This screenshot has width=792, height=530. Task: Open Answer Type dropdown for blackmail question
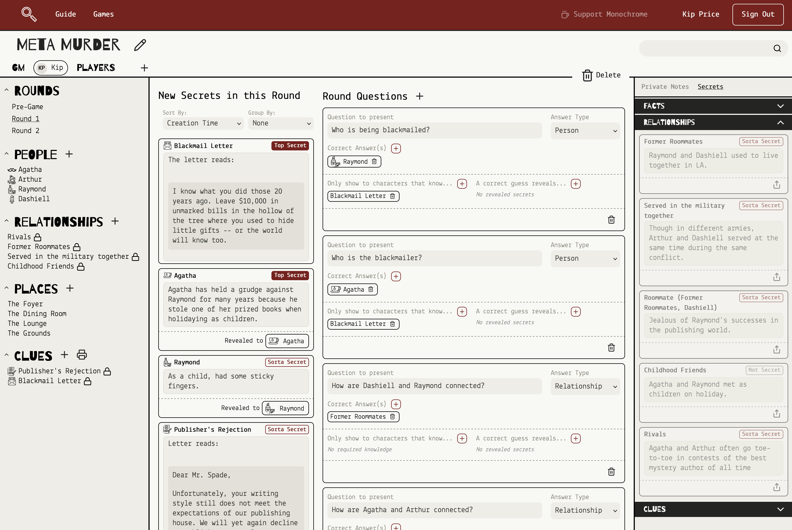pyautogui.click(x=585, y=131)
